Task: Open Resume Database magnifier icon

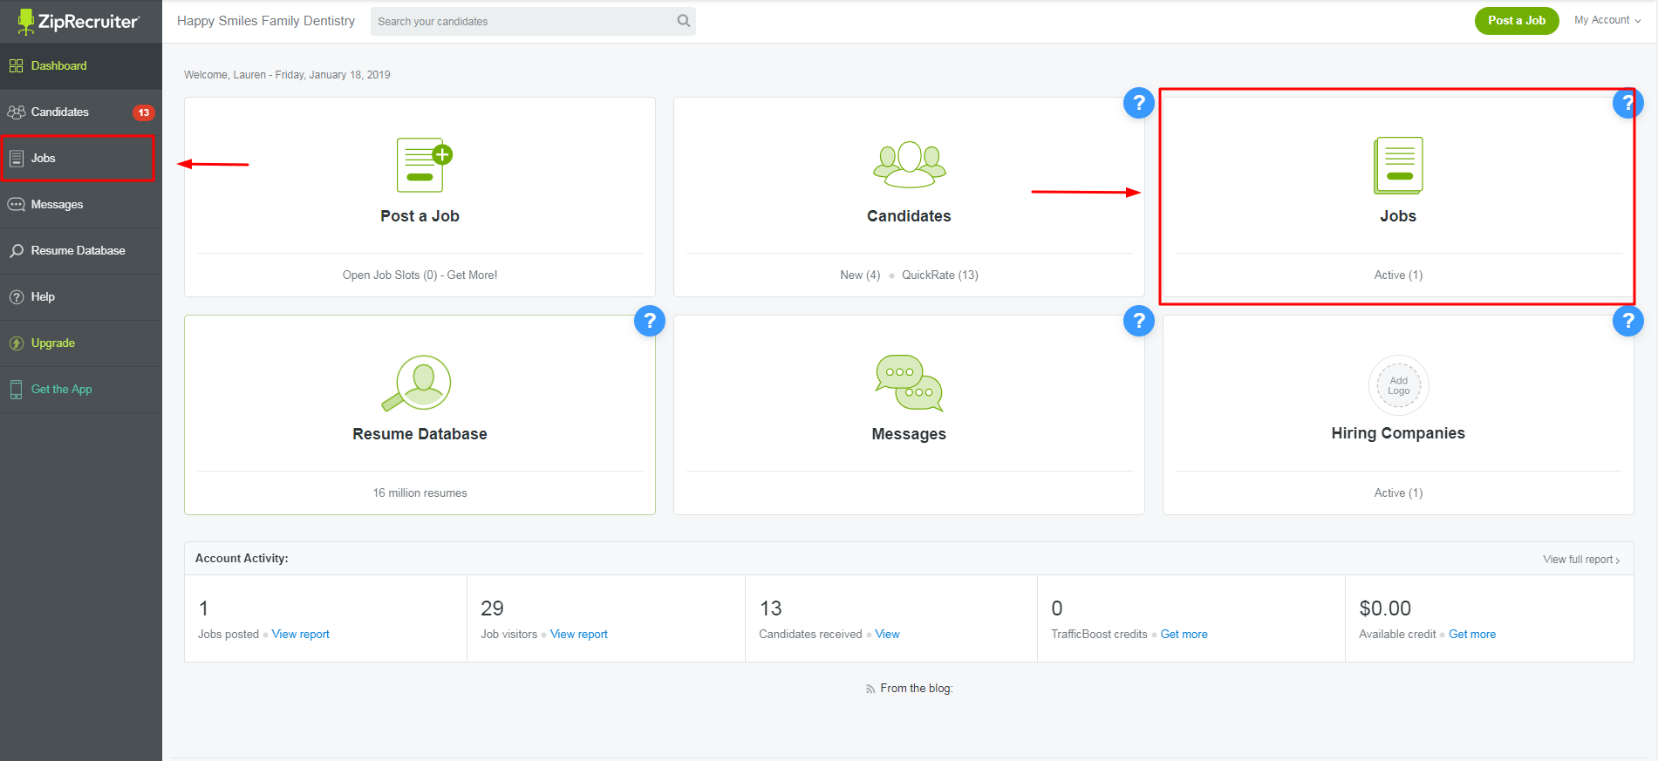Action: tap(417, 383)
